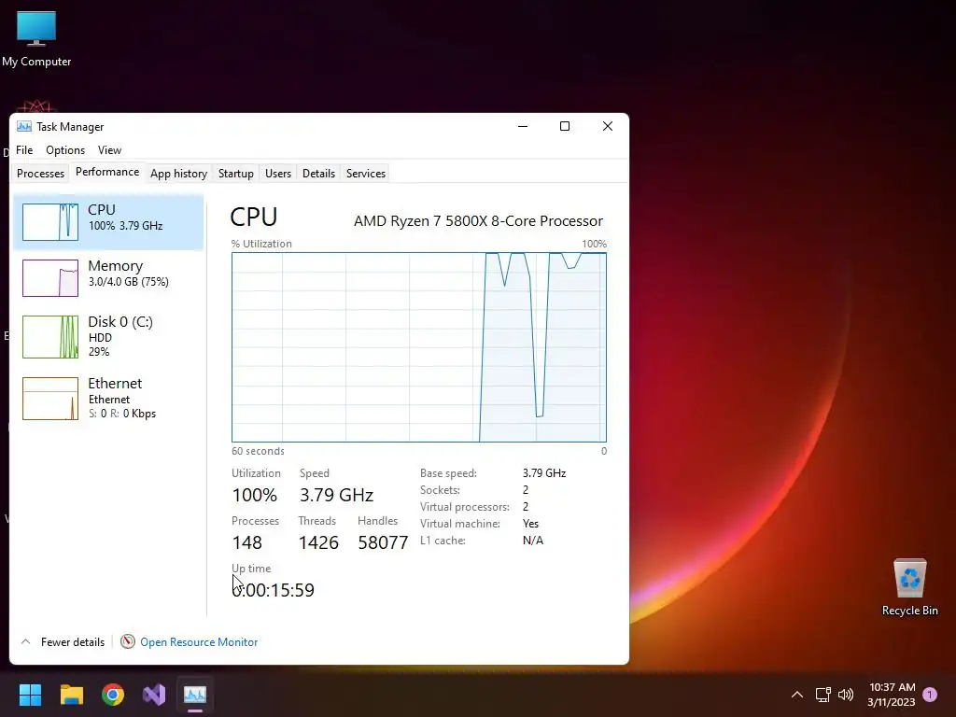
Task: Click the 60 seconds graph label
Action: click(258, 451)
